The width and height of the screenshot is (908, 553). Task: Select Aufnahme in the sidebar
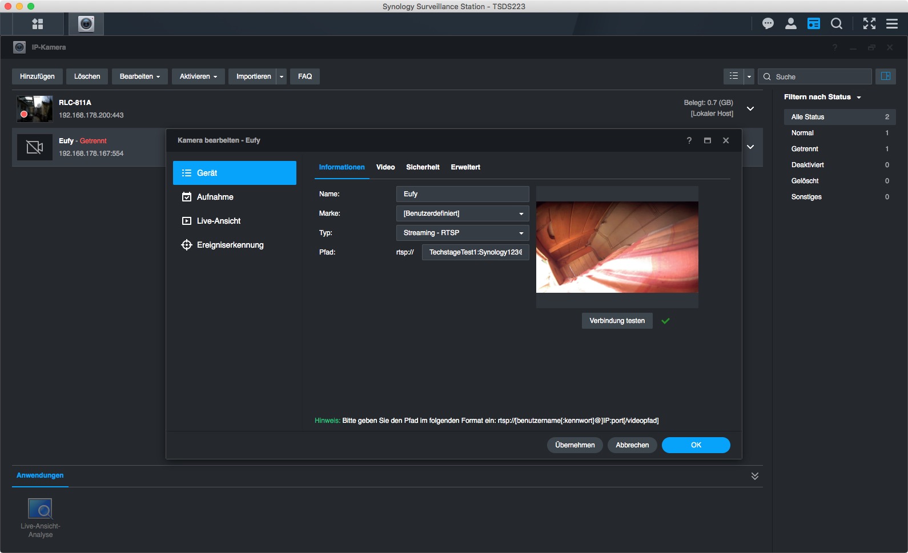pyautogui.click(x=215, y=197)
